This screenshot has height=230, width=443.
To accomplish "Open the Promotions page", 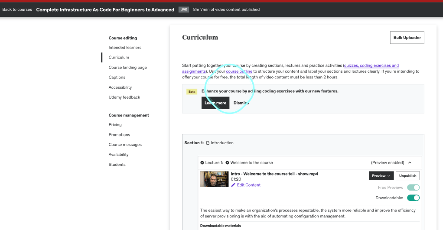I will click(x=119, y=135).
